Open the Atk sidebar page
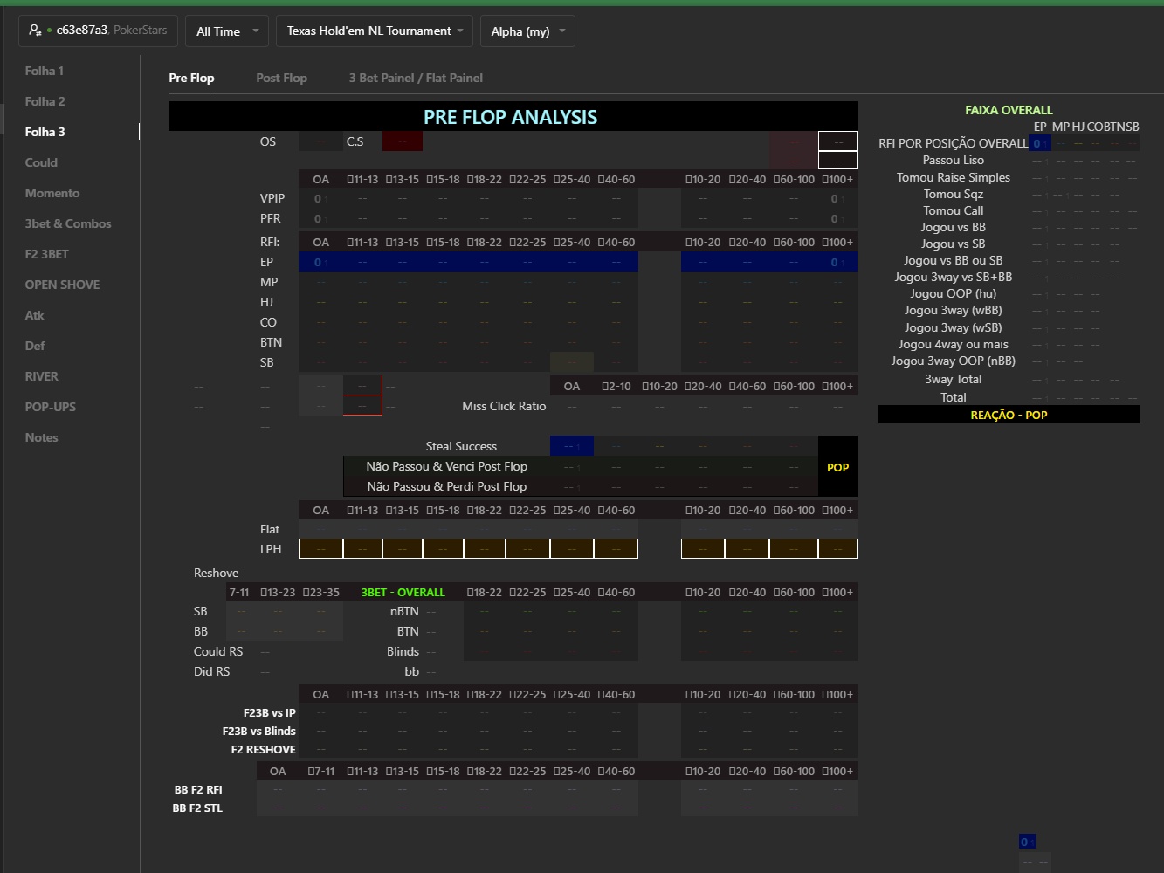 [x=35, y=315]
